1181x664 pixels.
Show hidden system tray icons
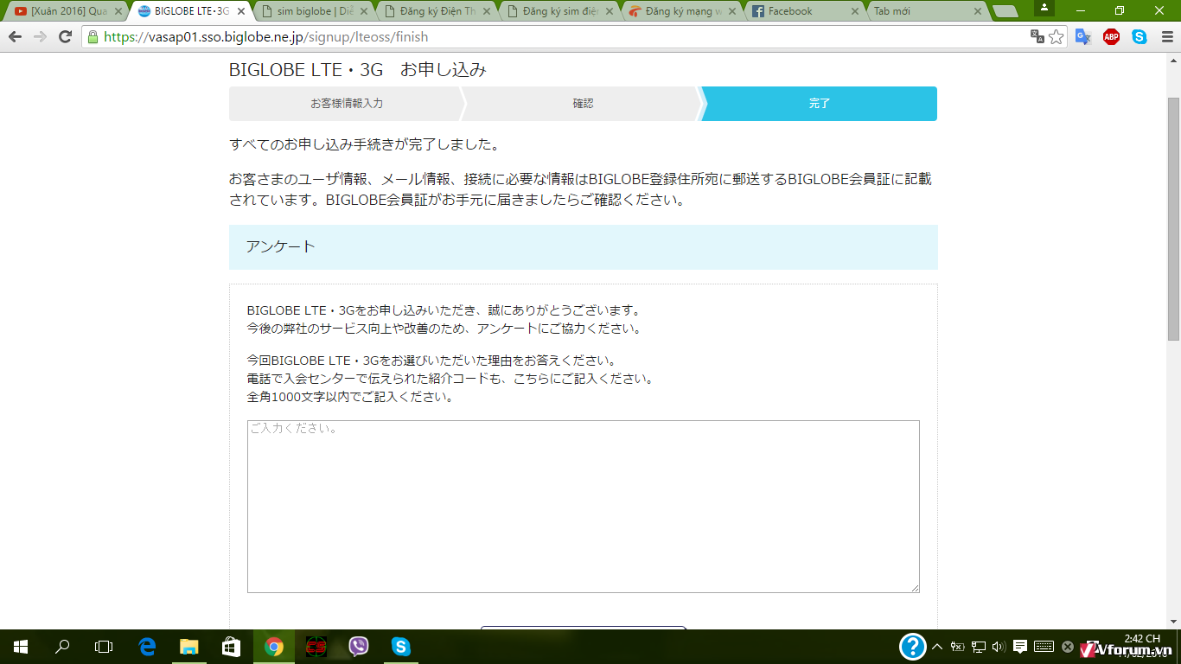[936, 647]
